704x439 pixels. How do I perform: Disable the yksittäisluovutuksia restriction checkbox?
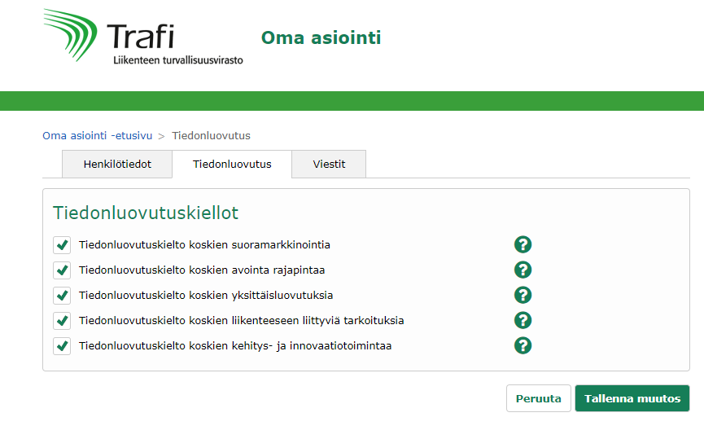coord(62,296)
